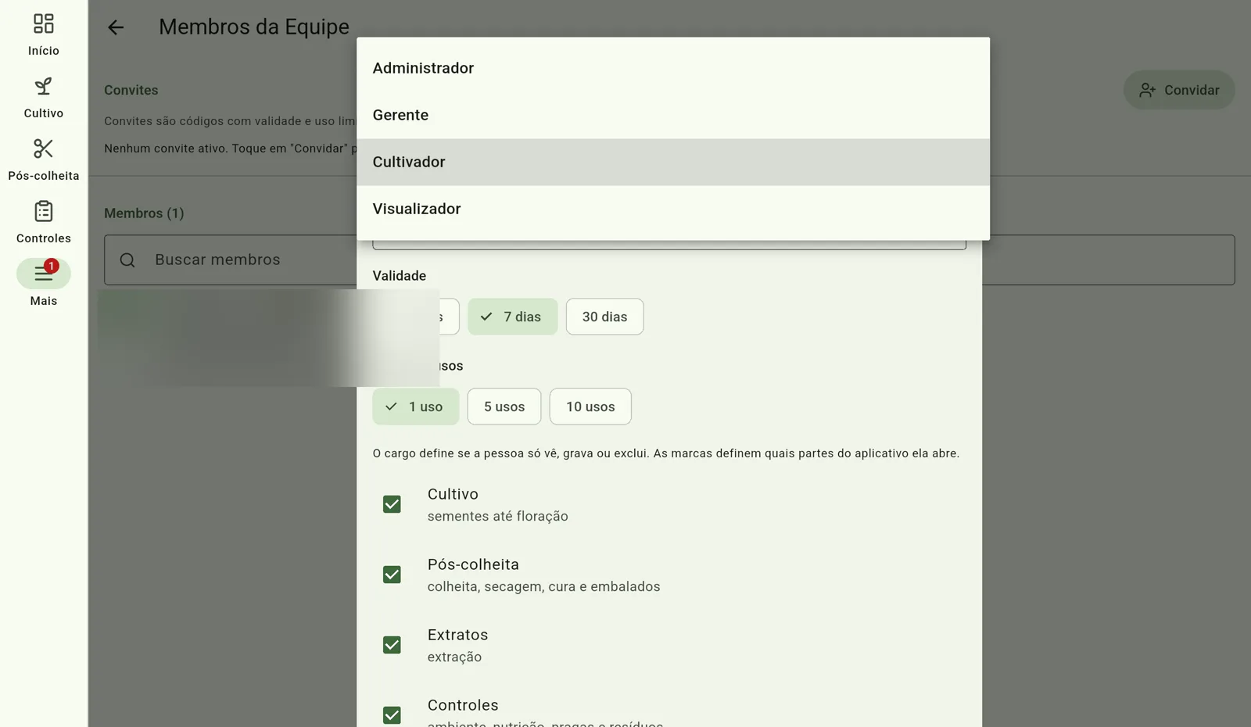
Task: Toggle the Controles access checkbox
Action: 392,715
